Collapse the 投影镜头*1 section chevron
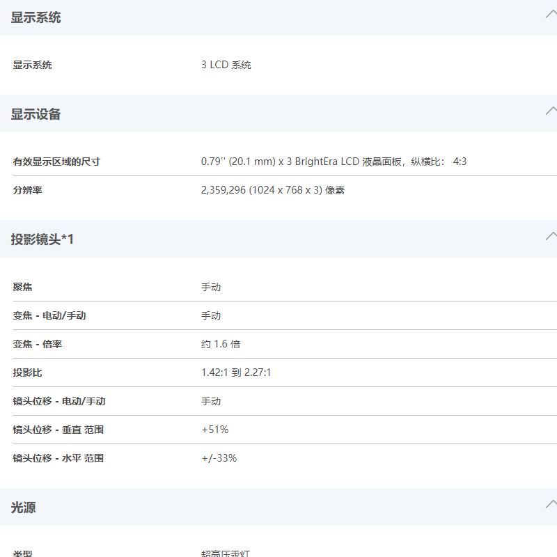This screenshot has height=557, width=557. coord(551,236)
